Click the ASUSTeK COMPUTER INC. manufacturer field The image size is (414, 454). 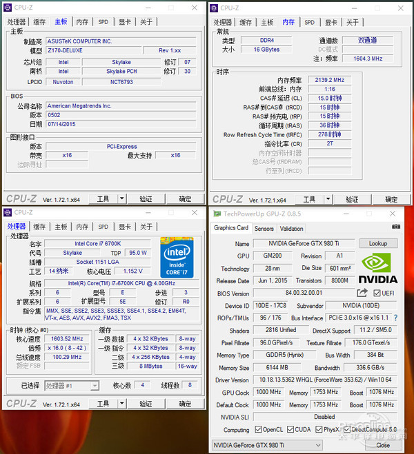121,41
